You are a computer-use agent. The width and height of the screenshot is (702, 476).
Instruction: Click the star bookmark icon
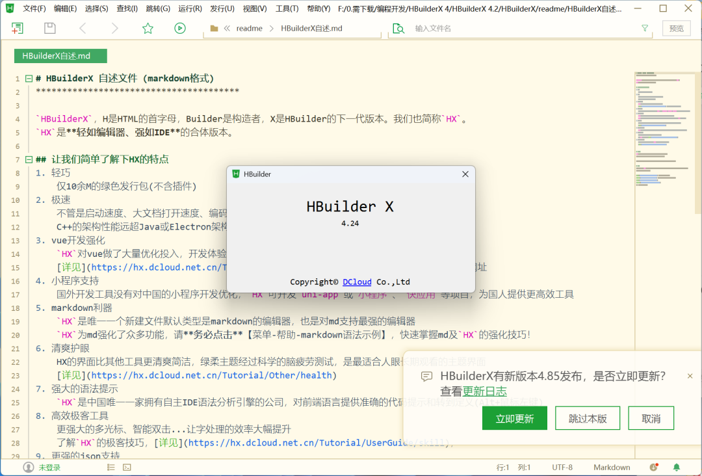point(148,28)
